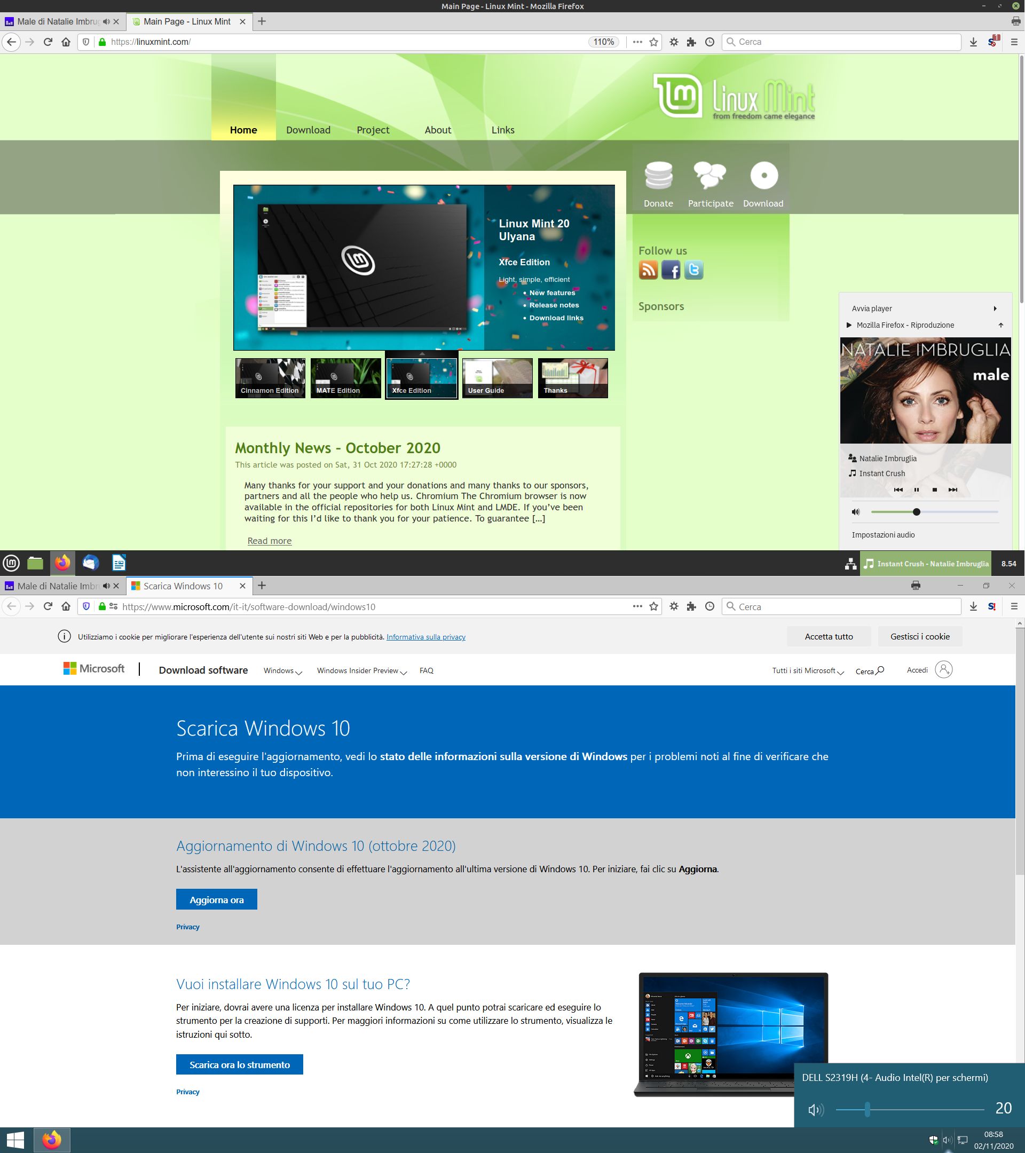Image resolution: width=1025 pixels, height=1153 pixels.
Task: Open the About menu on Linux Mint site
Action: point(438,130)
